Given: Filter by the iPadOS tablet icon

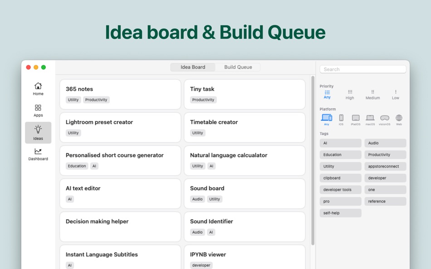Looking at the screenshot, I should pos(355,118).
